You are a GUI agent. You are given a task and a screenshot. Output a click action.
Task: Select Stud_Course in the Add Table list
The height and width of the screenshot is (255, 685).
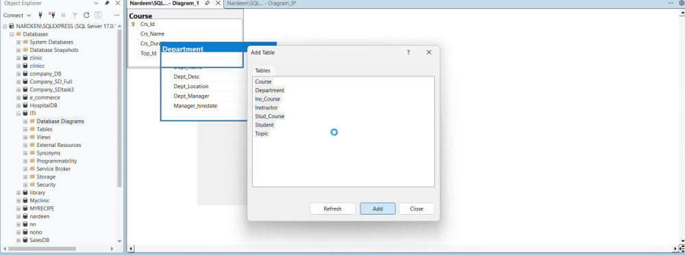click(270, 116)
